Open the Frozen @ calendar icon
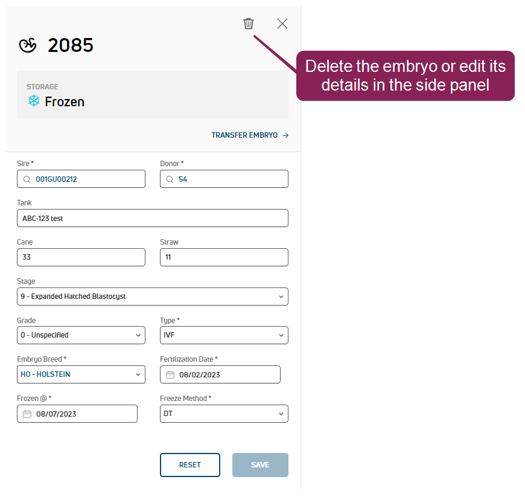This screenshot has height=497, width=525. (27, 414)
